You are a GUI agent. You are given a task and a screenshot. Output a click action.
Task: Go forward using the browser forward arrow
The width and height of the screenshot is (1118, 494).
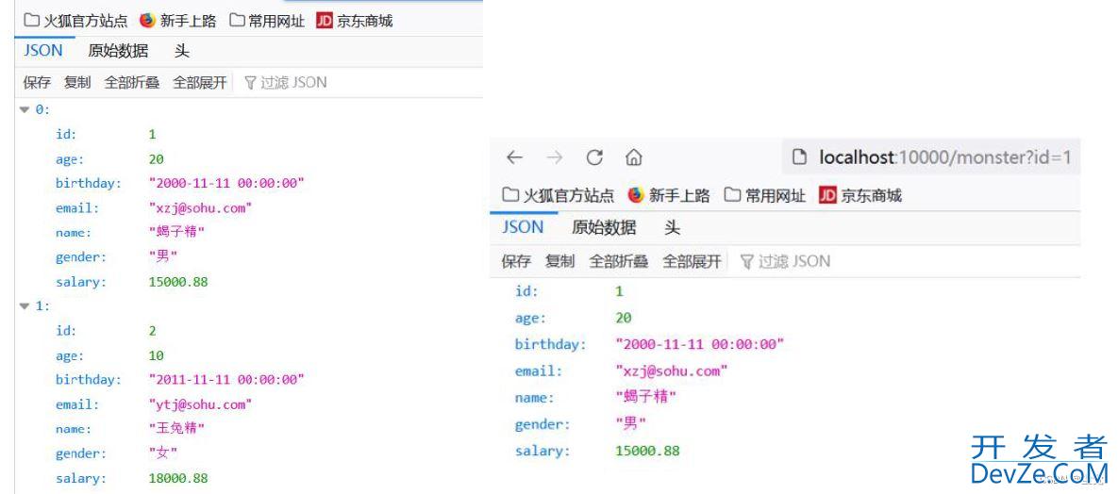[x=555, y=157]
